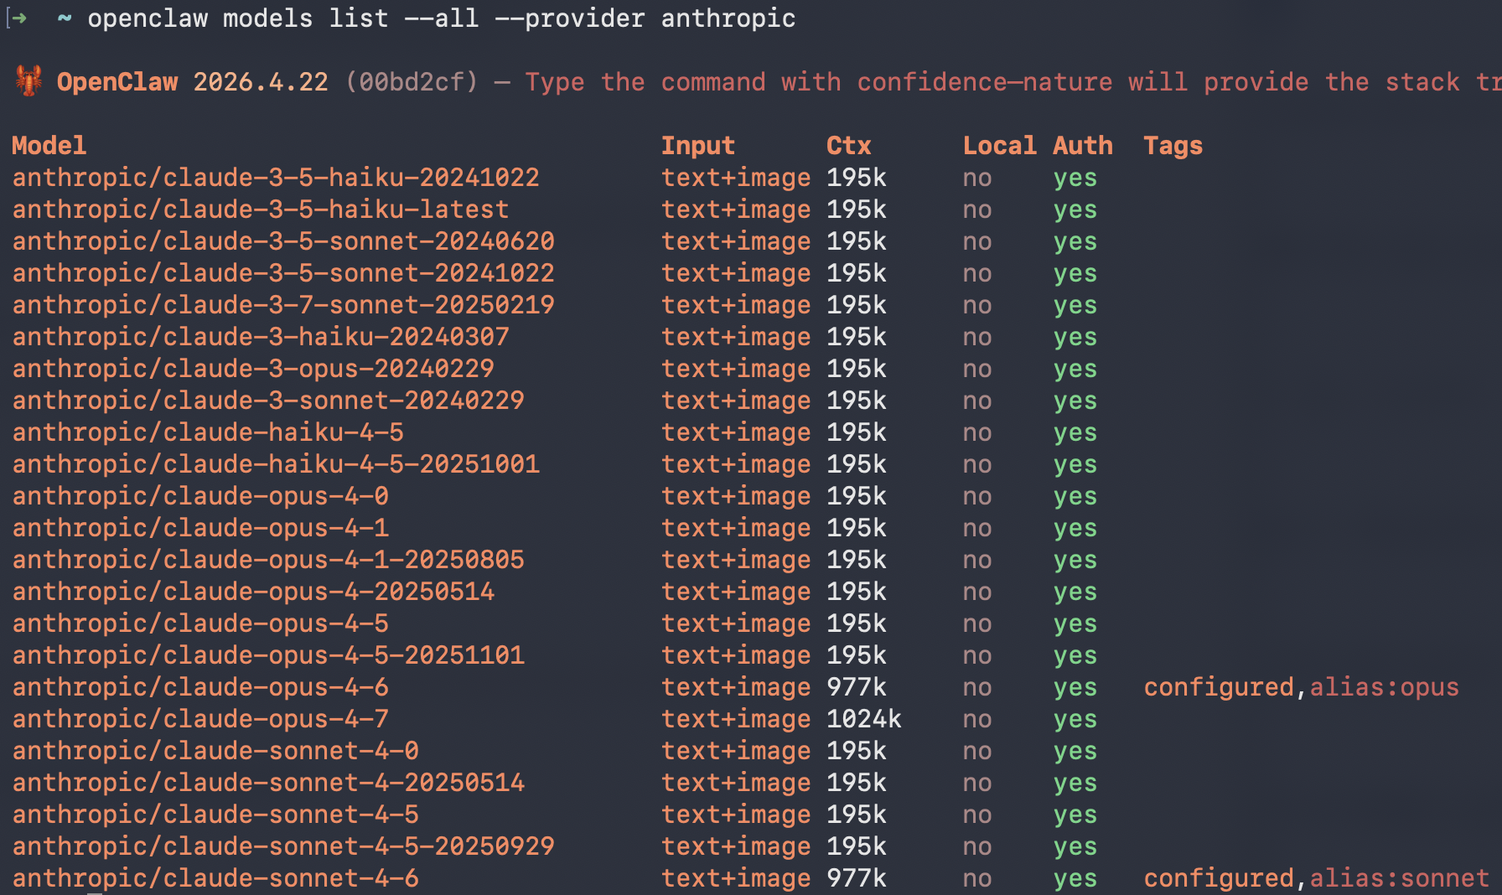
Task: Select anthropic/claude-opus-4-7 model name
Action: [x=200, y=719]
